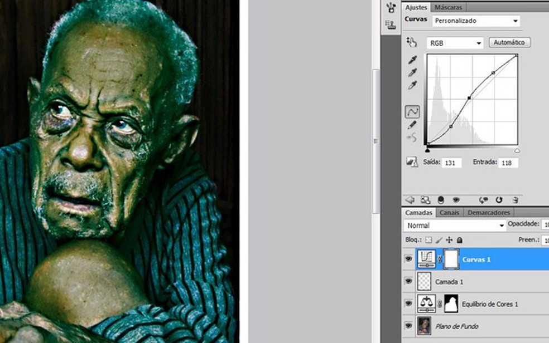This screenshot has height=343, width=549.
Task: Open the RGB channel dropdown
Action: coord(455,43)
